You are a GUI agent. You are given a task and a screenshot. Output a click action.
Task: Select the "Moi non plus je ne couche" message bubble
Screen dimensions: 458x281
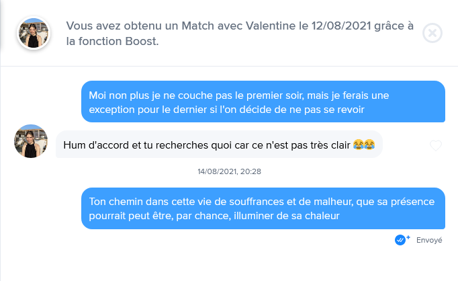(x=263, y=102)
